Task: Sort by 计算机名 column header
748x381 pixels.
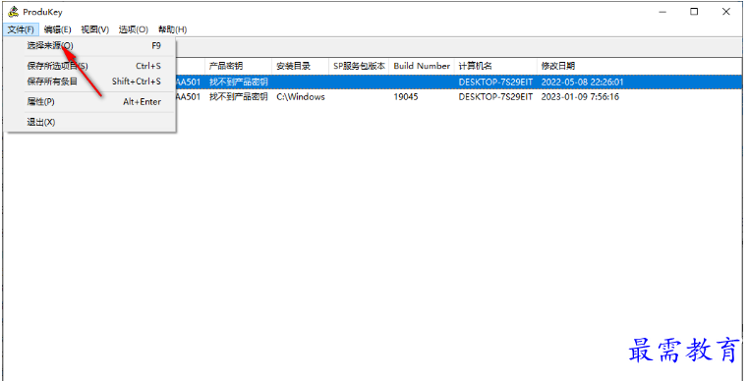Action: pos(495,66)
